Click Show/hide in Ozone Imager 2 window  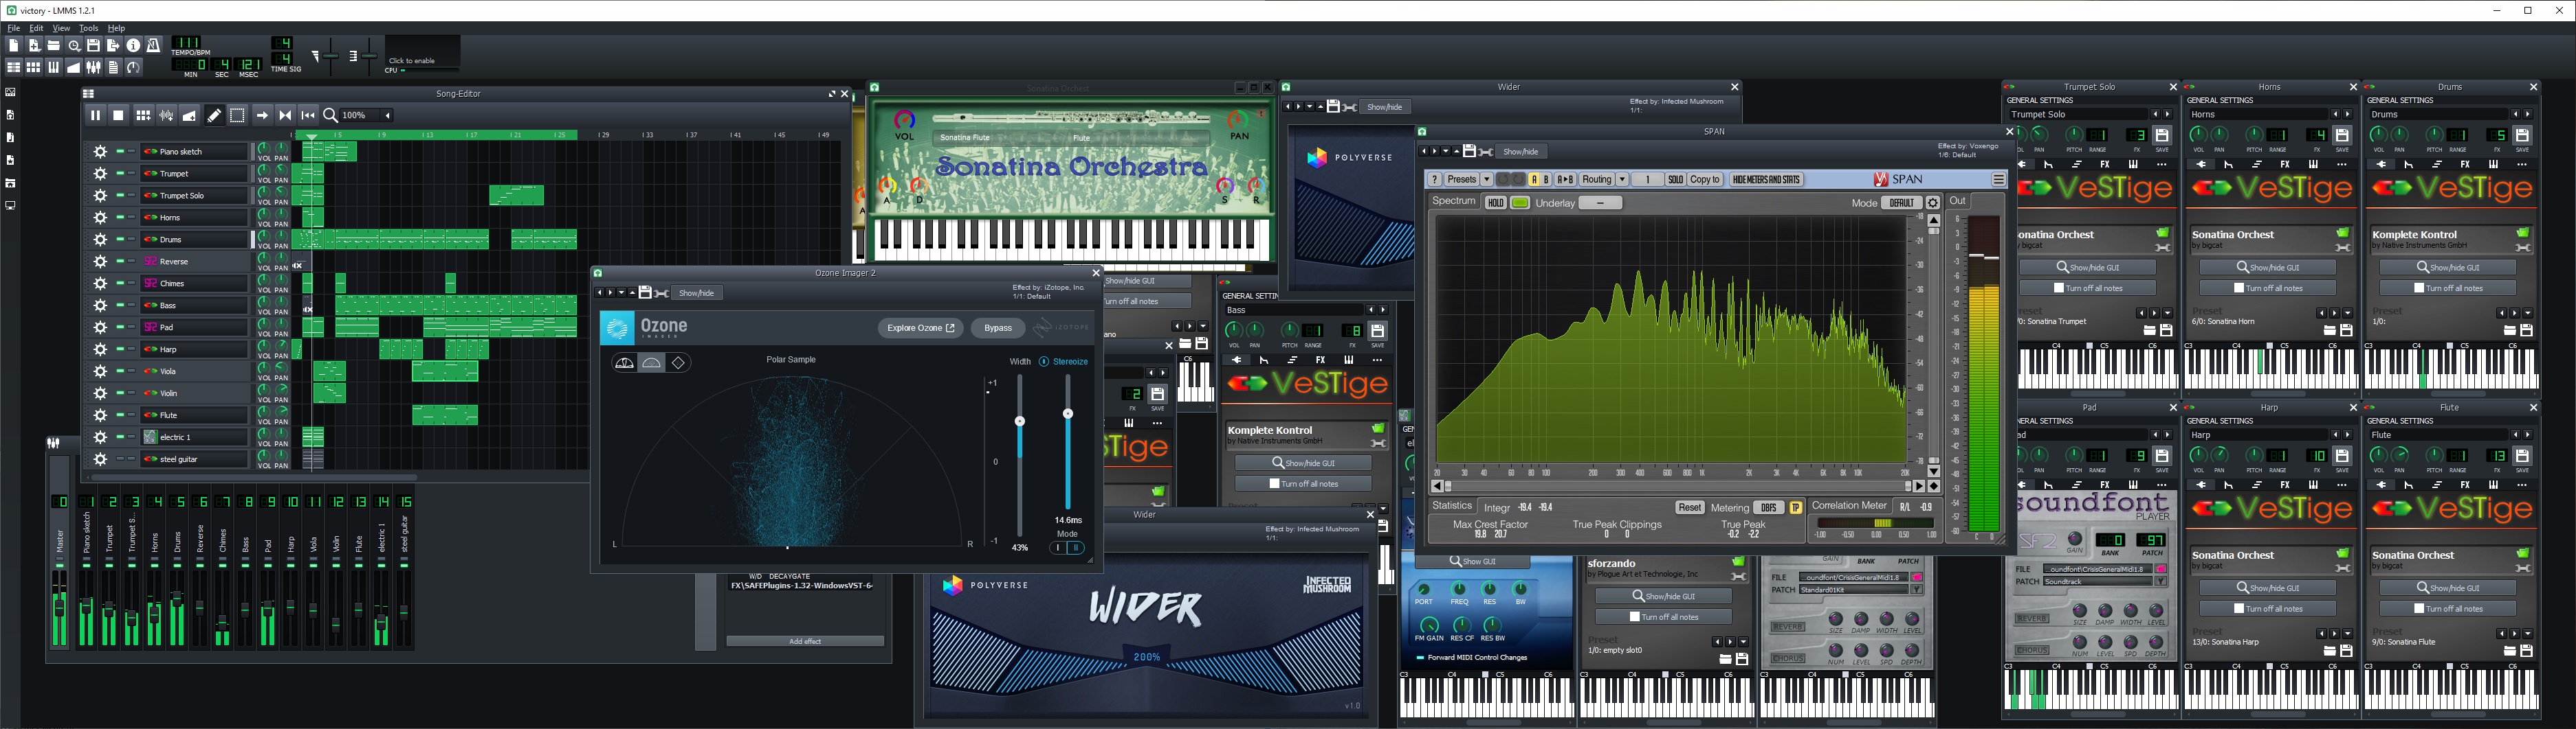pyautogui.click(x=696, y=292)
